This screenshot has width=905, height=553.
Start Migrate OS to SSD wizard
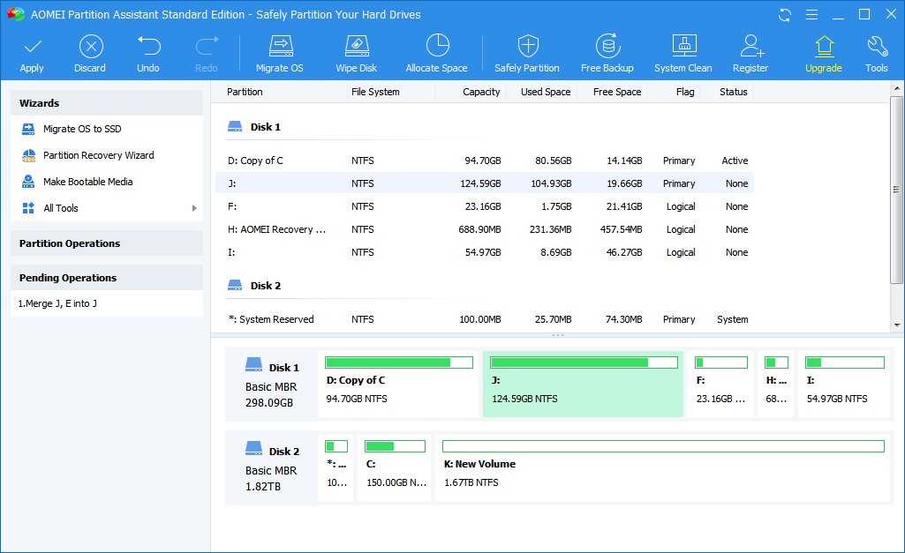tap(82, 129)
